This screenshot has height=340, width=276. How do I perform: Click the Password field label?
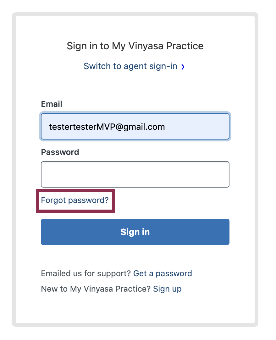[60, 152]
